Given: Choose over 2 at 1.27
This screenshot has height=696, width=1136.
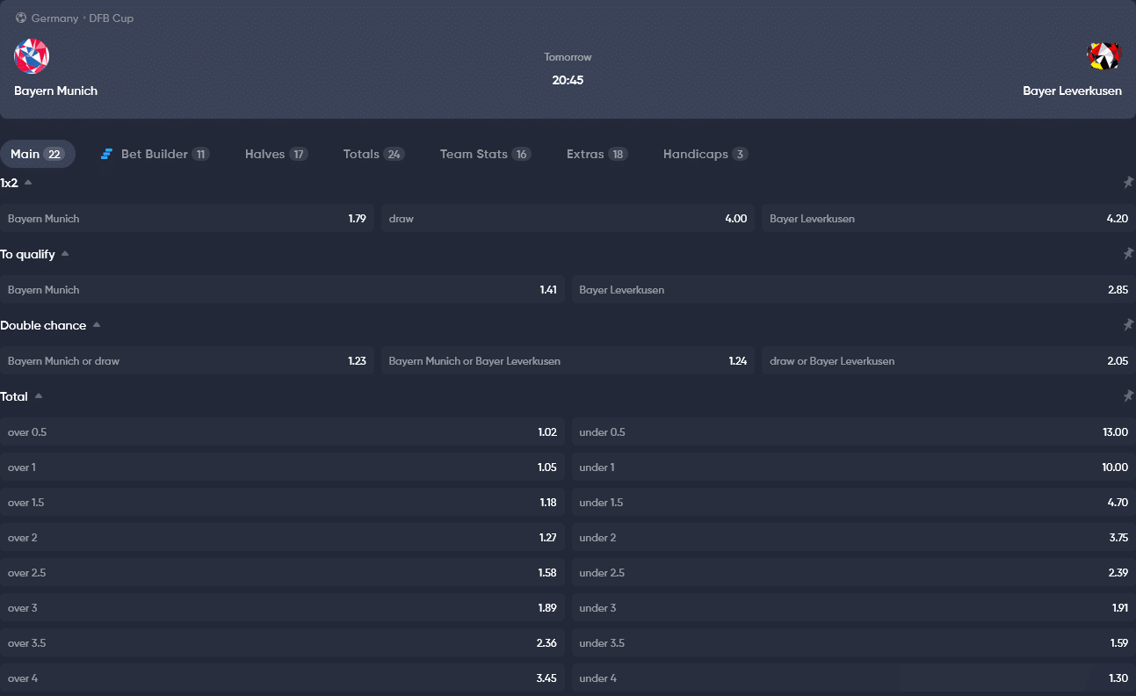Looking at the screenshot, I should point(282,537).
